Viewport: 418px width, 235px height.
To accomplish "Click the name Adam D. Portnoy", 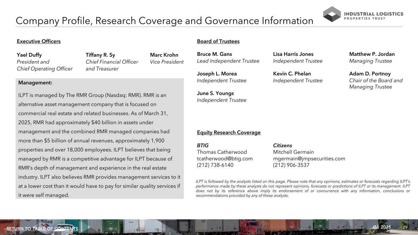I will pos(370,74).
